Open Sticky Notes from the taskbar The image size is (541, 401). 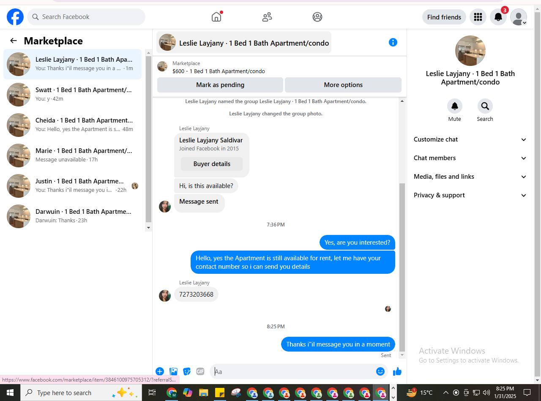[220, 393]
